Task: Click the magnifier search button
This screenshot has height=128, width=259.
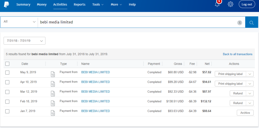Action: pyautogui.click(x=252, y=22)
